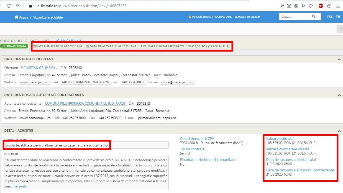343x193 pixels.
Task: Click Data de raspuns a ofertantului label
Action: tap(291, 159)
